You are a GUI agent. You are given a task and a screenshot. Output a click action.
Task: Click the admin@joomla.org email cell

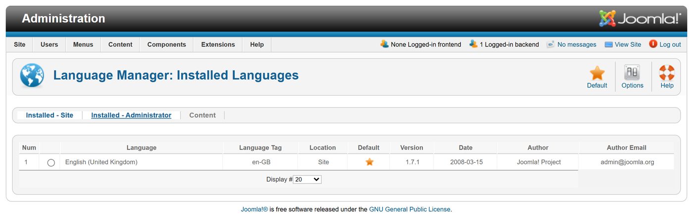pyautogui.click(x=627, y=162)
